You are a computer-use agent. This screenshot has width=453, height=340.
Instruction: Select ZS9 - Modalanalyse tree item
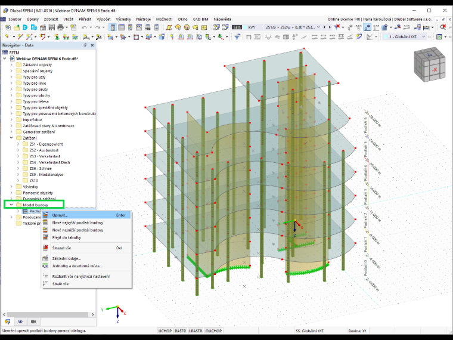(x=46, y=175)
